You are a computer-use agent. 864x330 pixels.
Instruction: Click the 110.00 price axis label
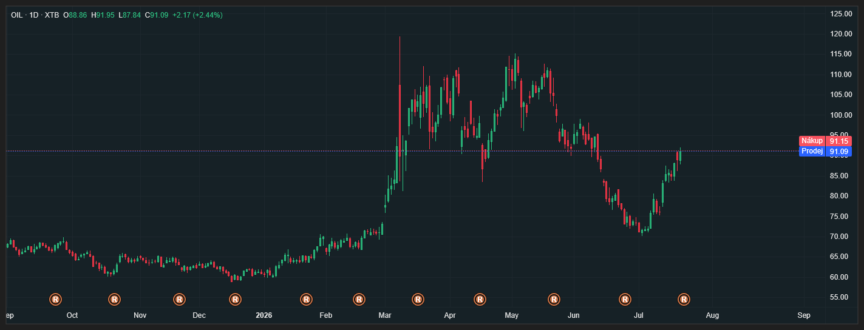click(841, 75)
